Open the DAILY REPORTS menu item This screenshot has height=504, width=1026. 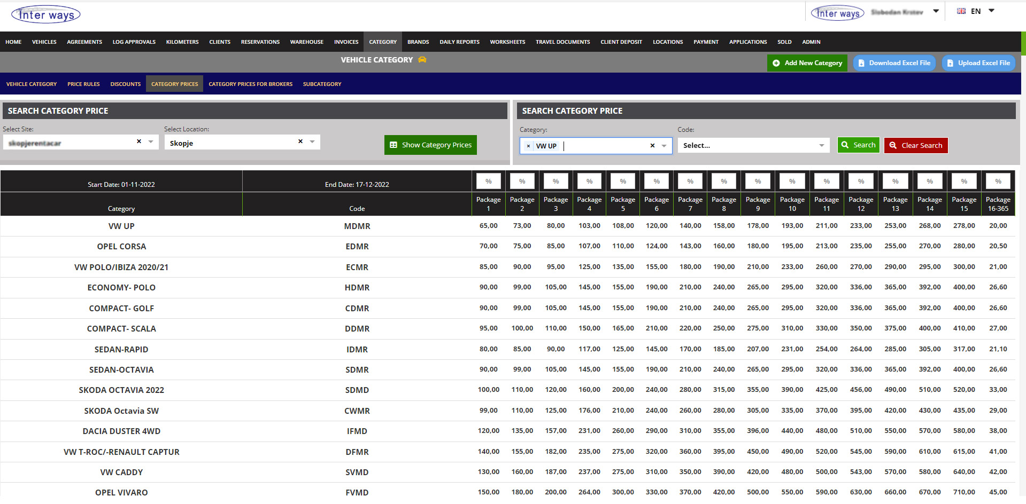(x=460, y=42)
